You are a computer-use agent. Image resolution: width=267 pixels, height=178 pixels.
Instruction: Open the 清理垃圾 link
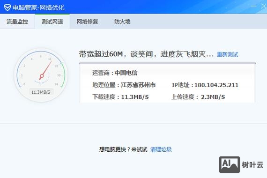[x=161, y=149]
